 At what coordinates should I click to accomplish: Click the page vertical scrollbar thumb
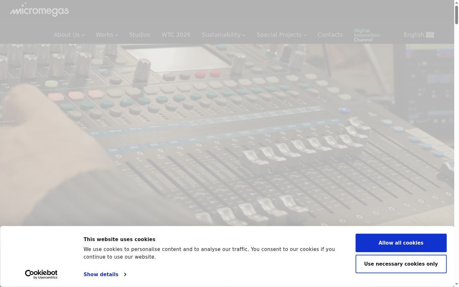[456, 15]
